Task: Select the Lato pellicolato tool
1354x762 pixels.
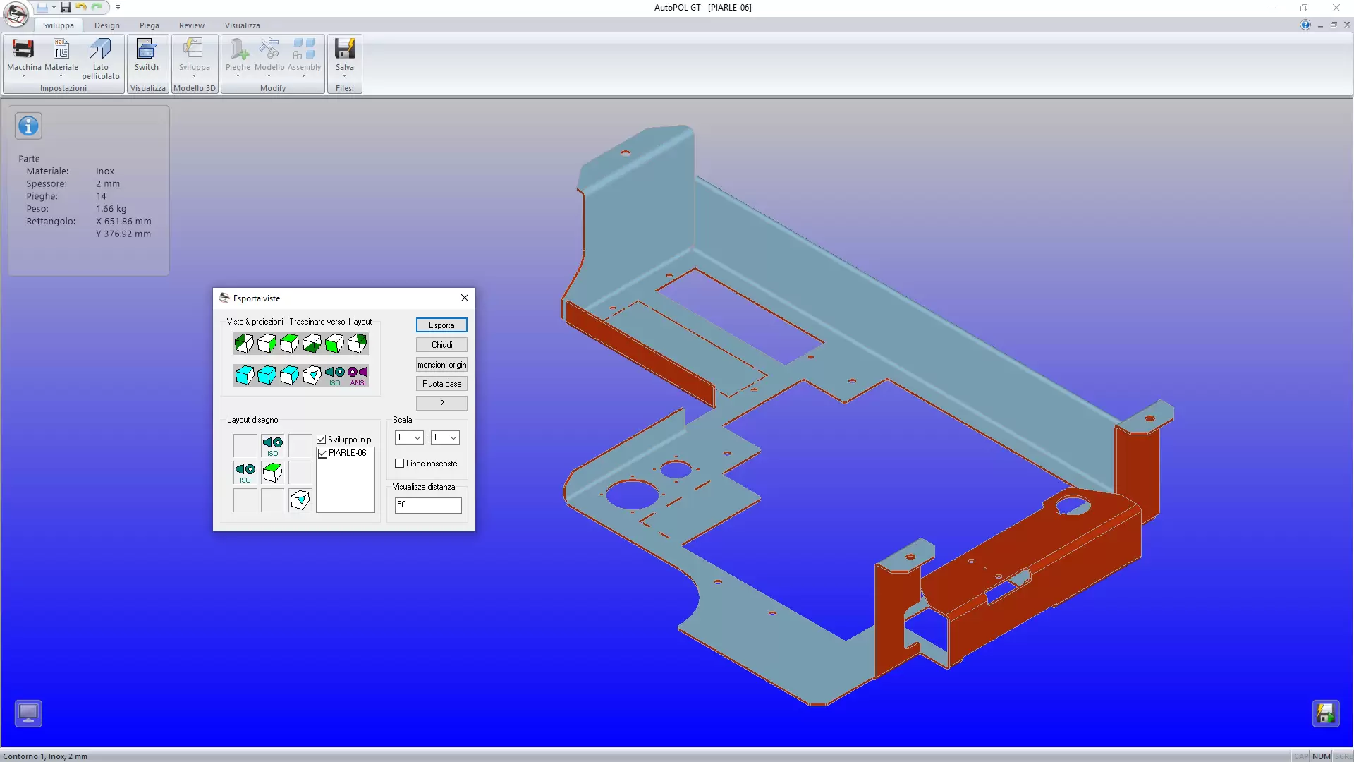Action: 100,49
